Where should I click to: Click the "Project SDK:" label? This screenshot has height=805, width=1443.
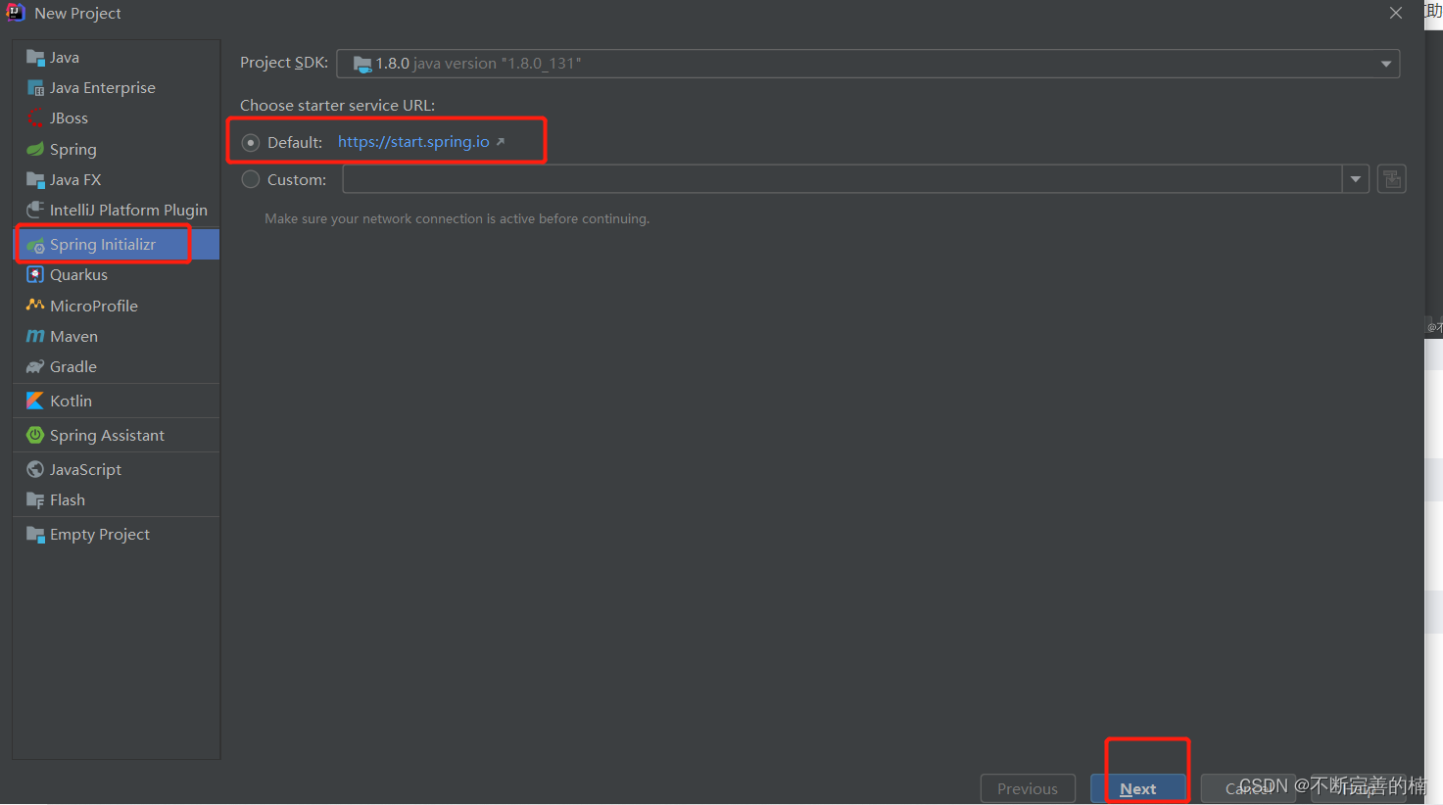[x=284, y=63]
